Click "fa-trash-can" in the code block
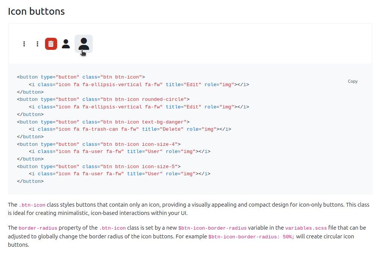378x258 pixels. coord(100,129)
